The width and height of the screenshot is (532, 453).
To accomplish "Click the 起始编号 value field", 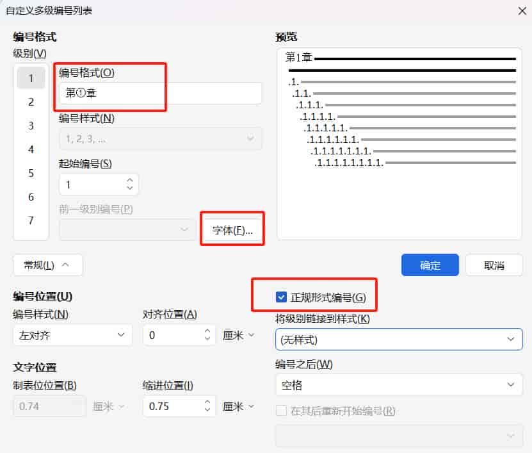I will 92,185.
